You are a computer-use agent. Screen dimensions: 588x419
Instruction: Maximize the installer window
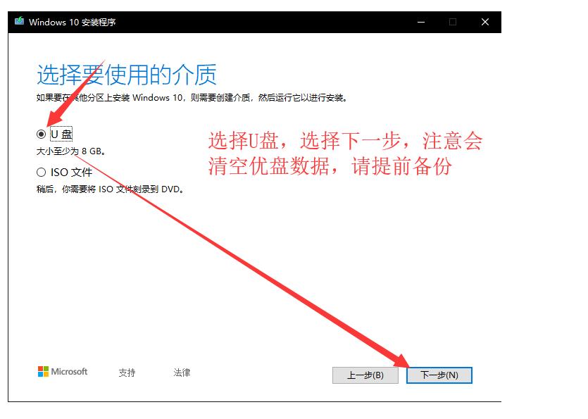(x=453, y=22)
